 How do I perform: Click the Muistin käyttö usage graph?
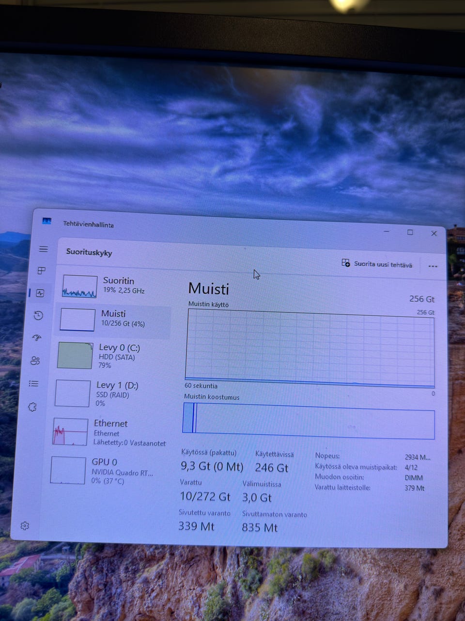(x=310, y=347)
